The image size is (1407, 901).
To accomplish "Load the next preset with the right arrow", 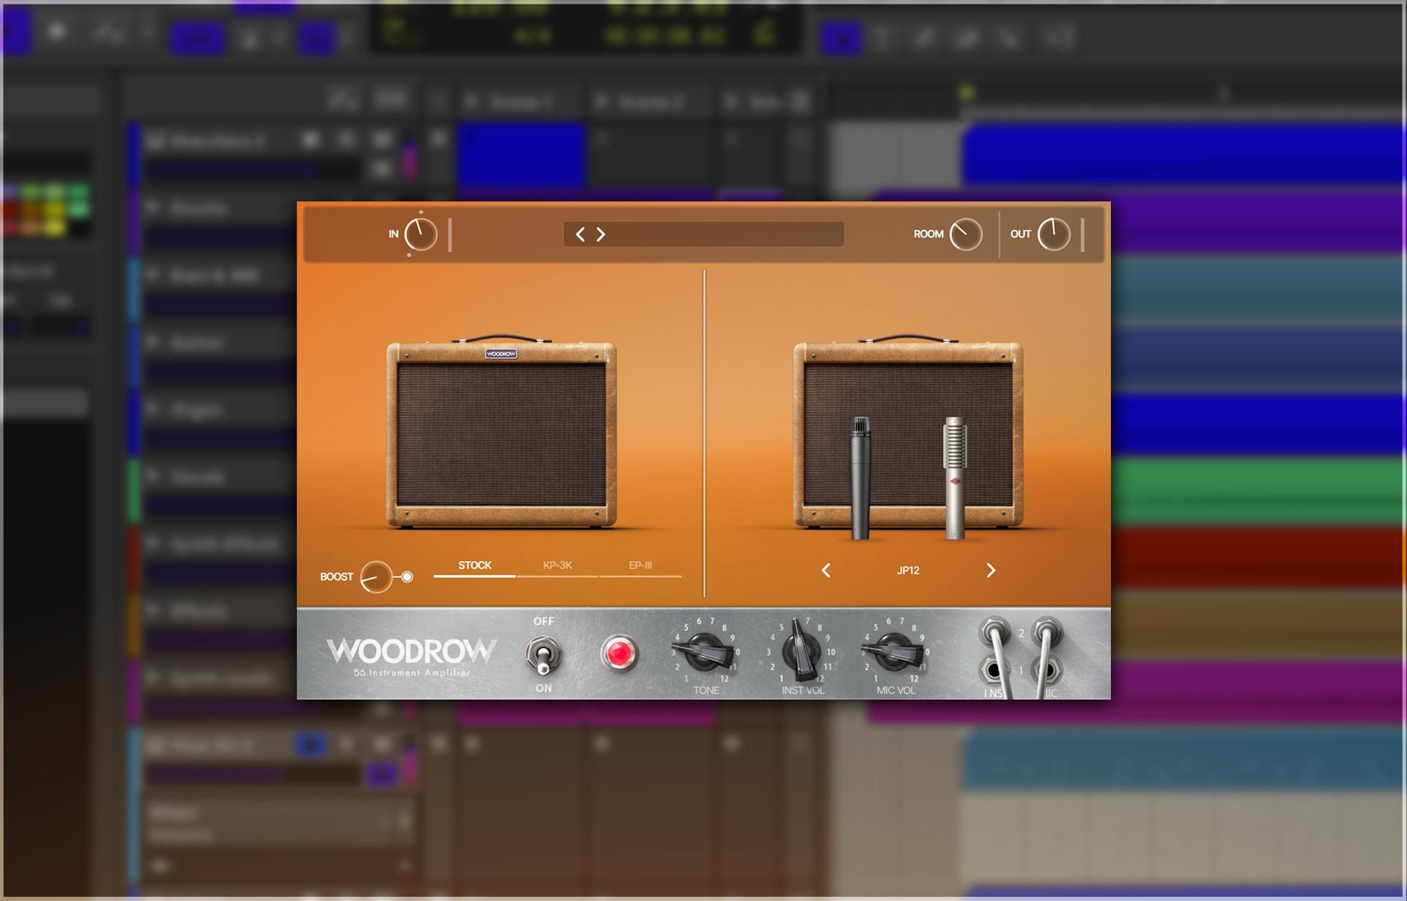I will pos(601,234).
